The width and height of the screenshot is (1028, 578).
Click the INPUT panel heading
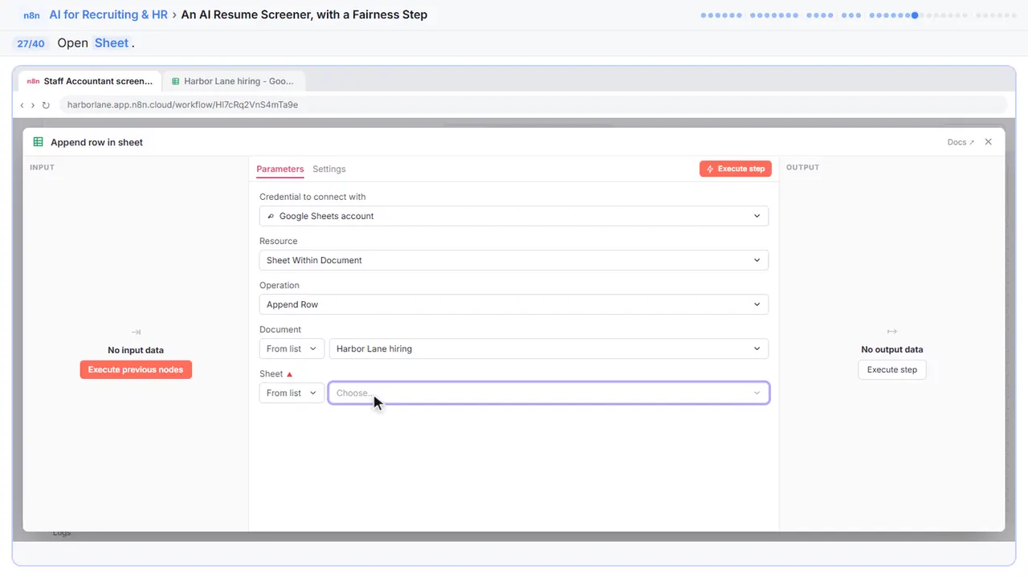click(x=42, y=167)
